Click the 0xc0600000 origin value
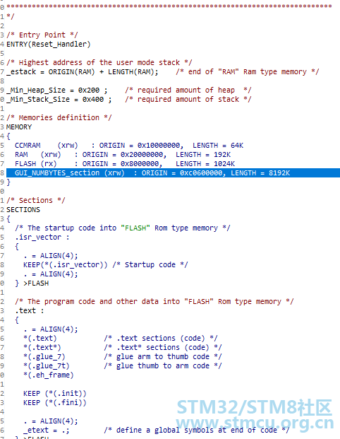Screen dimensions: 340x439 (x=201, y=173)
